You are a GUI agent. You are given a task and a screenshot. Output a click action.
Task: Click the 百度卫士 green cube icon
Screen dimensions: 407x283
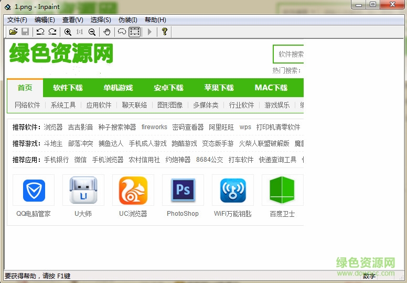coord(282,190)
